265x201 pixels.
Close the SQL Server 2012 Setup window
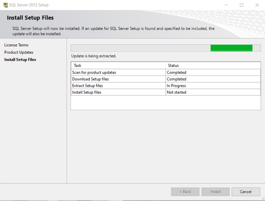click(x=257, y=5)
